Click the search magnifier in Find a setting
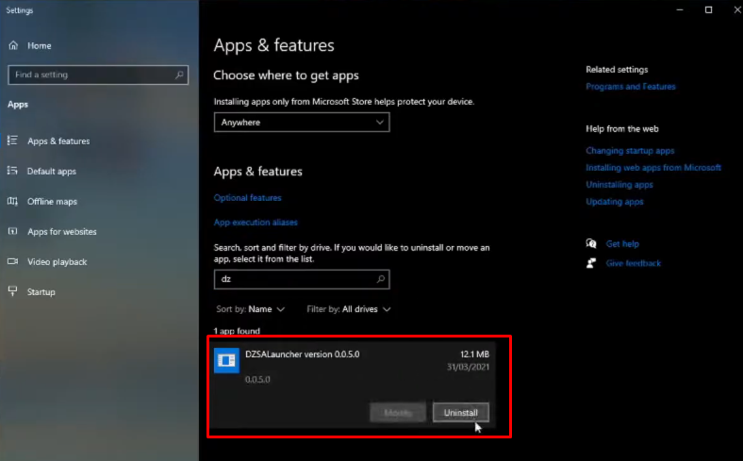743x461 pixels. [179, 74]
